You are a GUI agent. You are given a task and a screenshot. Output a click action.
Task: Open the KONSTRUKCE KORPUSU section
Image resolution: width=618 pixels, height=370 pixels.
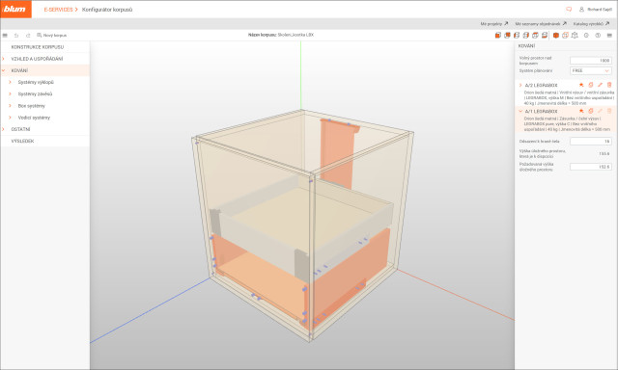coord(38,47)
